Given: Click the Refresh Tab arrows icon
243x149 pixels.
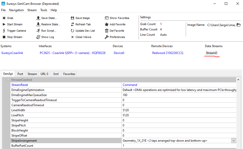Looking at the screenshot, I should coord(72,24).
